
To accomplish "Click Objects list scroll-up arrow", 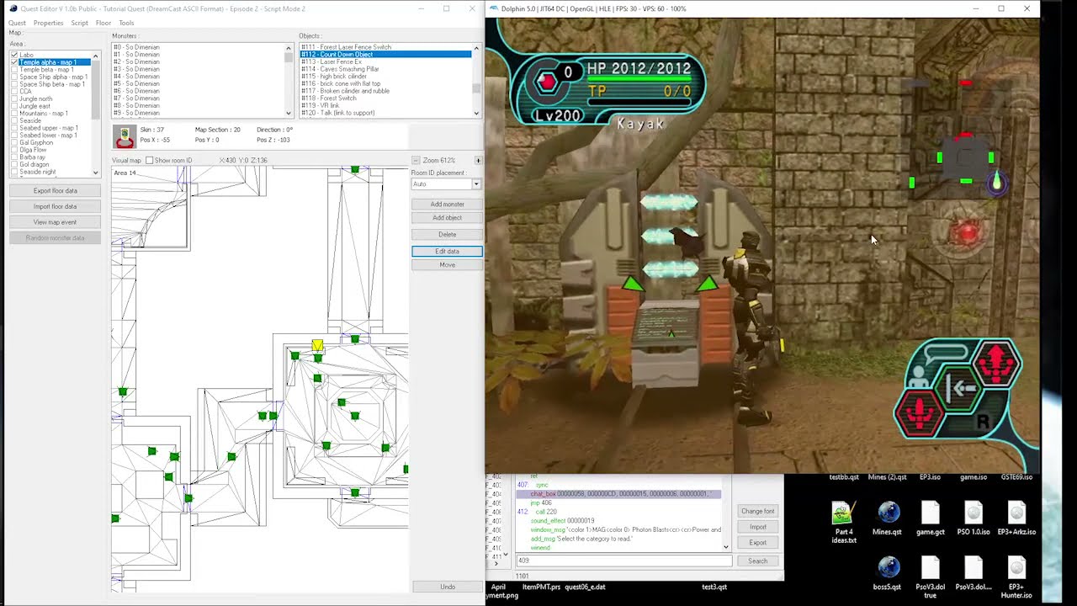I will point(476,48).
